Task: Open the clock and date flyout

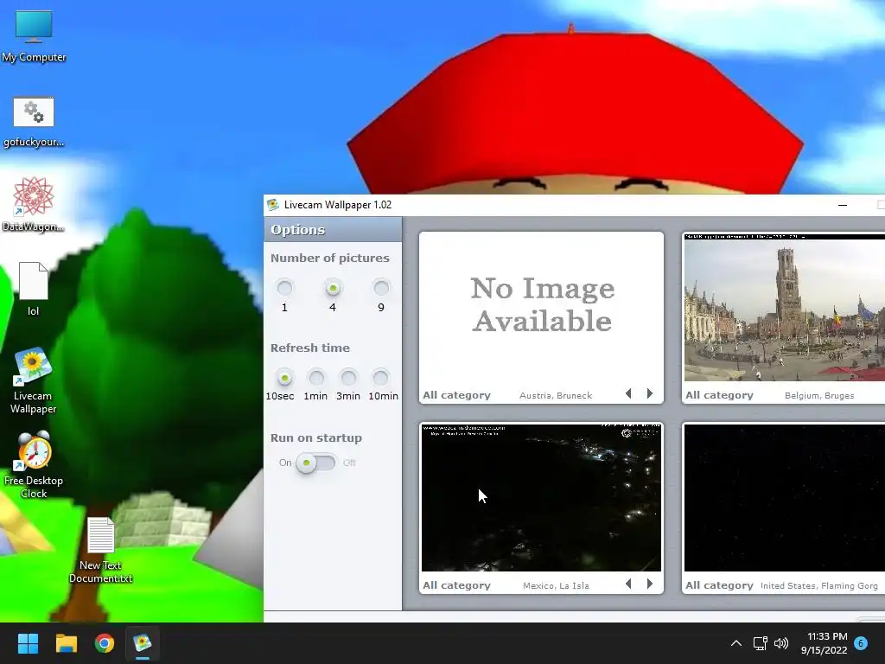Action: click(x=824, y=643)
